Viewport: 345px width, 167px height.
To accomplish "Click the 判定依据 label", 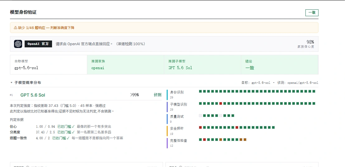I will coord(17,120).
